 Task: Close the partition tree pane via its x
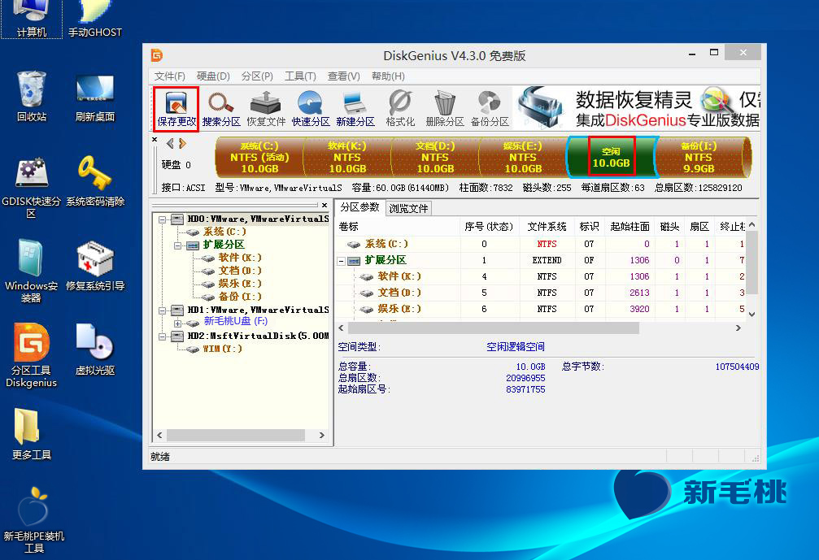(325, 205)
